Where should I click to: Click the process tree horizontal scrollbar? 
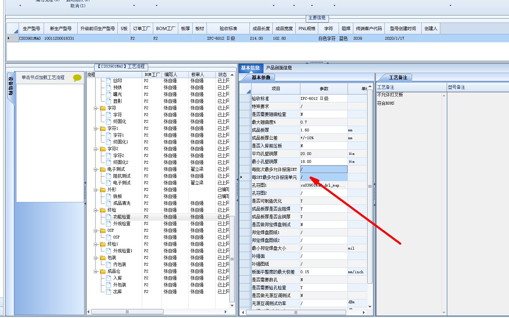pyautogui.click(x=127, y=312)
